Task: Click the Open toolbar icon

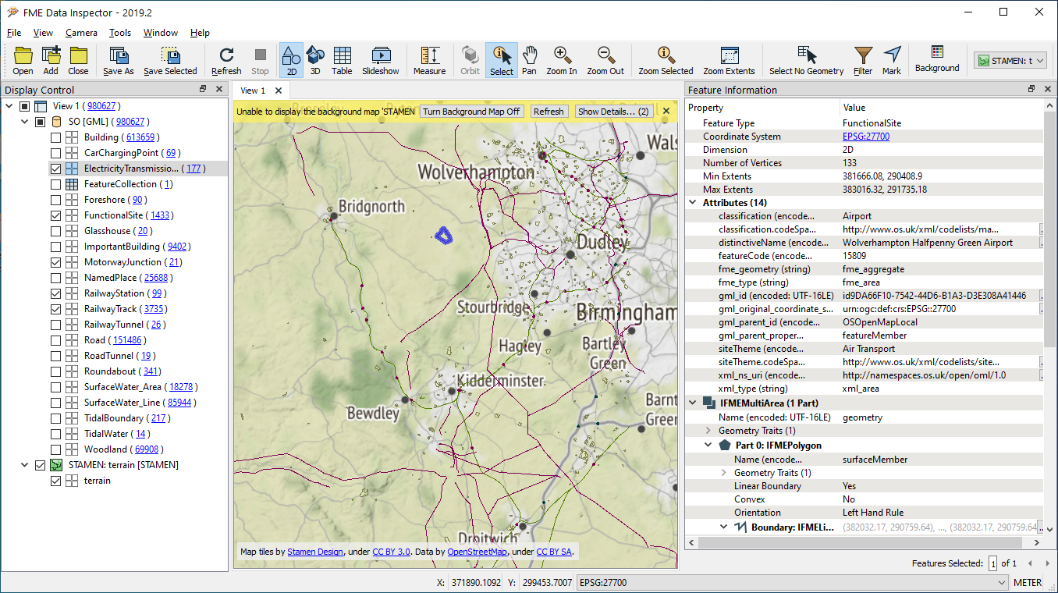Action: pyautogui.click(x=23, y=61)
